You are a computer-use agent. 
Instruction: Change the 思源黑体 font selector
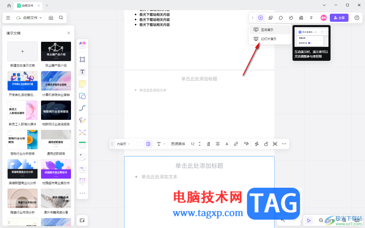click(x=178, y=144)
